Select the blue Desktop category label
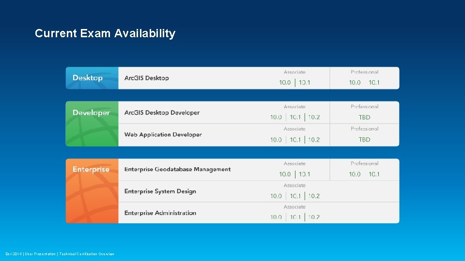 click(88, 78)
